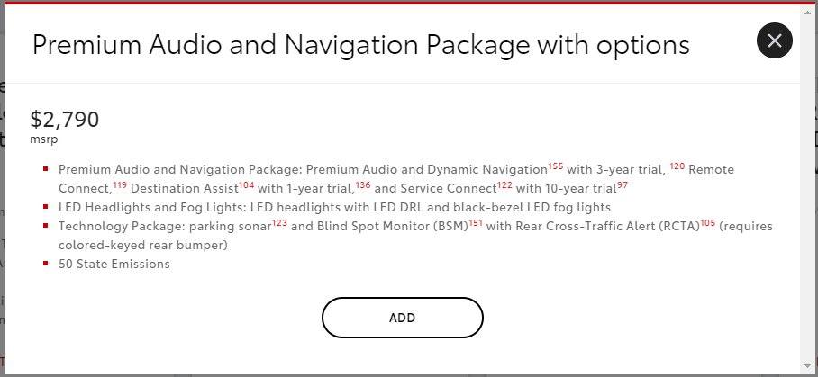Add the Premium Audio package

click(x=402, y=318)
